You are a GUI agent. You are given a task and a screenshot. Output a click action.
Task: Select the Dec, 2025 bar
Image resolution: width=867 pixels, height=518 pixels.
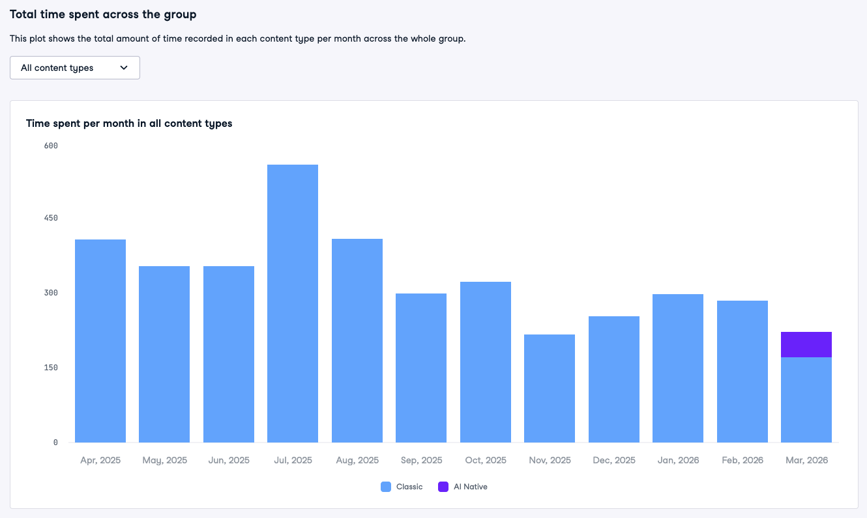click(x=614, y=379)
